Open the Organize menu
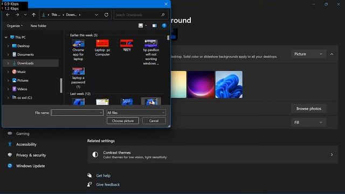 click(x=15, y=26)
